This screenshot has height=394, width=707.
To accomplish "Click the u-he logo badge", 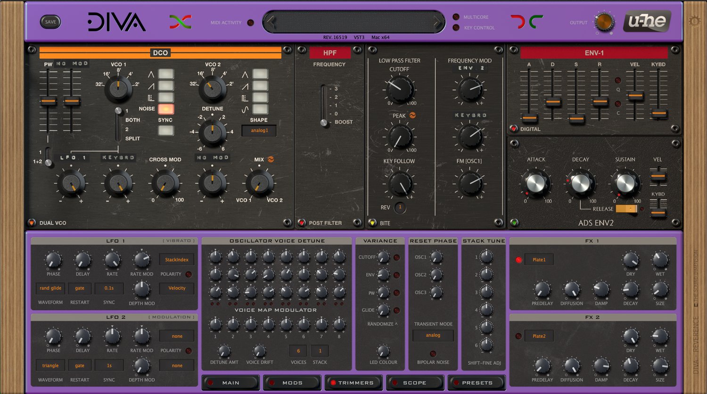I will point(647,22).
